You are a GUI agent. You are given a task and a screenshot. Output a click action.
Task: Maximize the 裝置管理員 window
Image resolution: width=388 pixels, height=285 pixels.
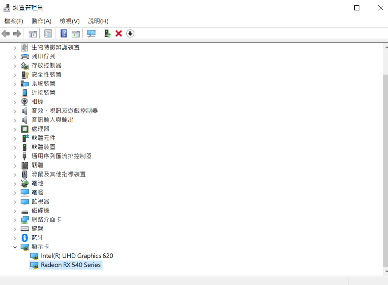pyautogui.click(x=357, y=8)
